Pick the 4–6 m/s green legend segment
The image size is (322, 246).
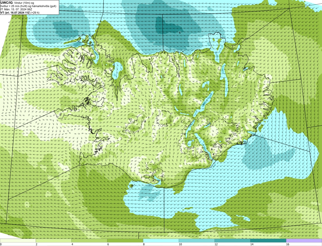90,240
